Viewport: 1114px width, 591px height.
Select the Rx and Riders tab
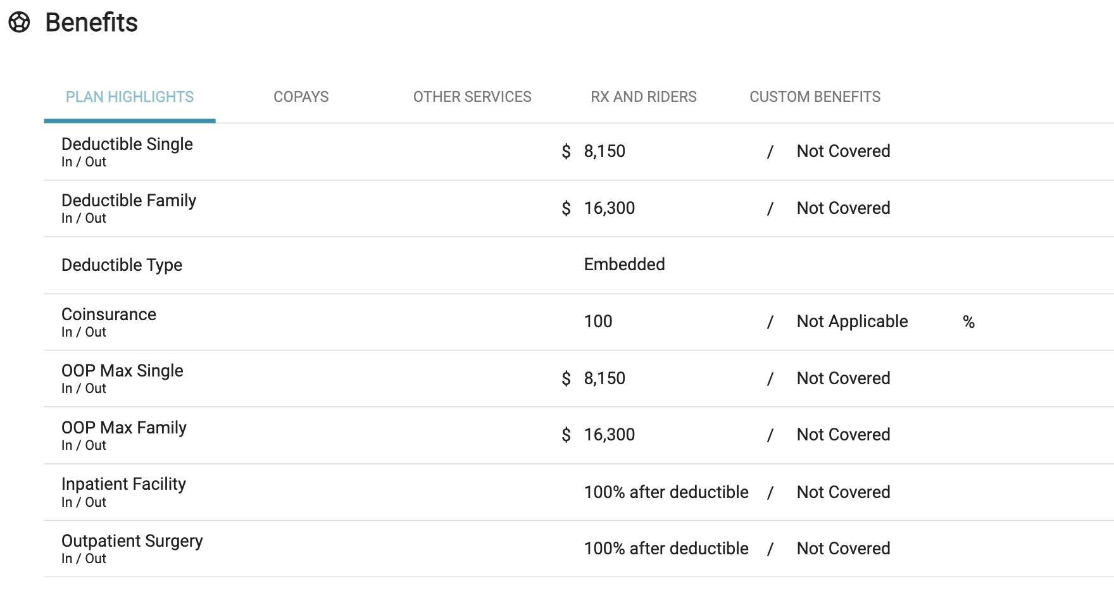point(644,97)
